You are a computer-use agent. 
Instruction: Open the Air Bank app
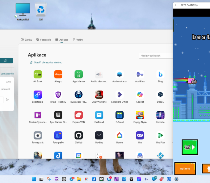click(x=38, y=74)
